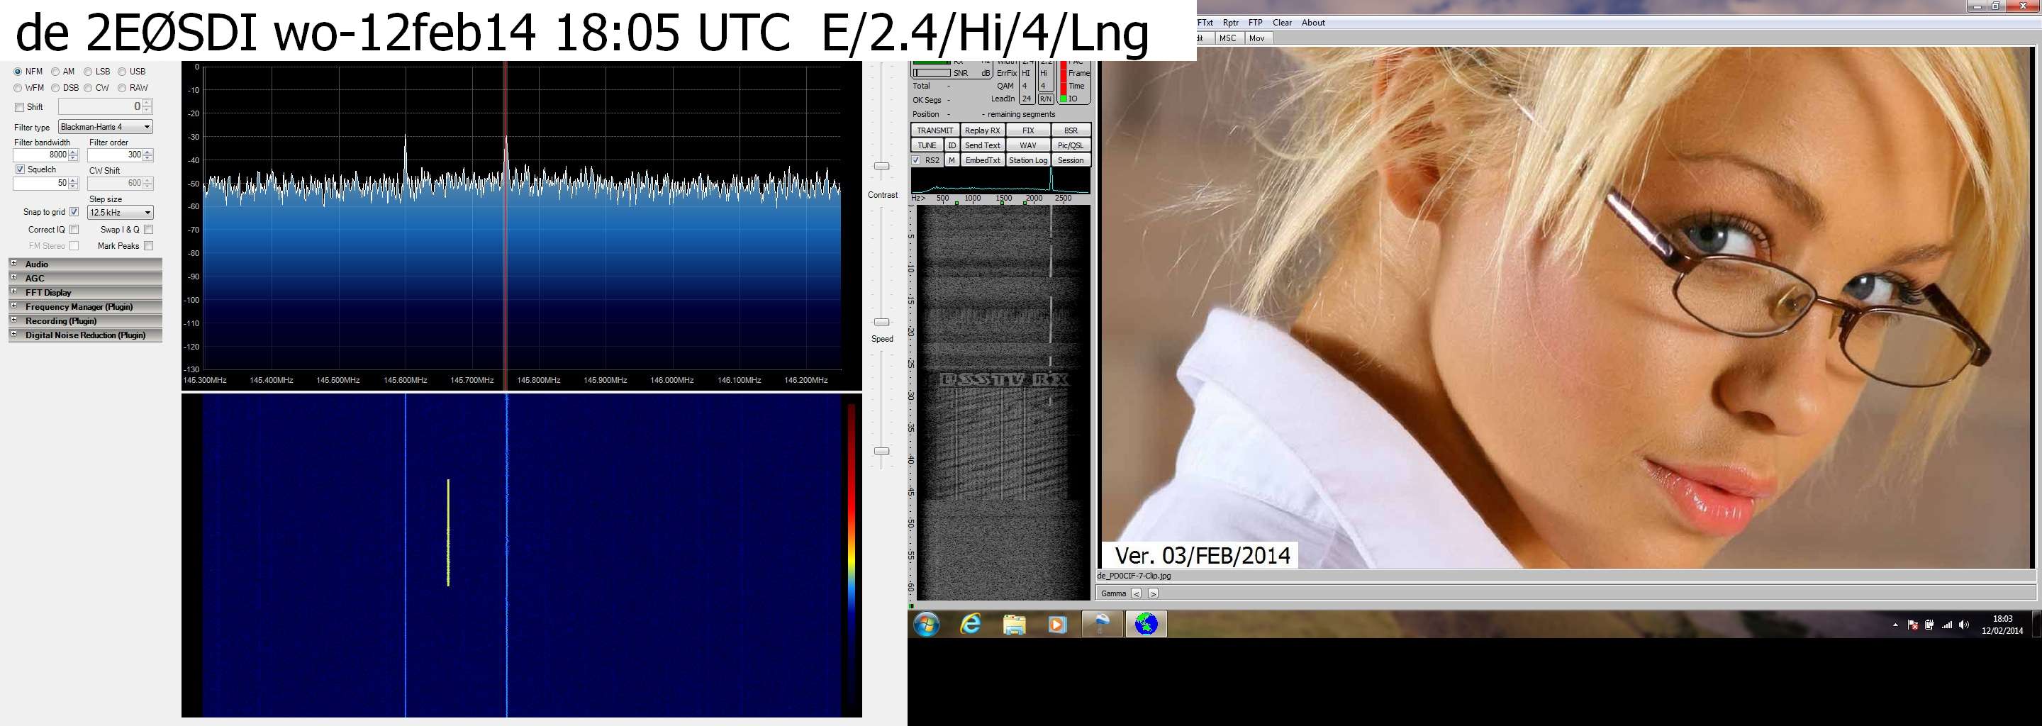Screen dimensions: 2042x726
Task: Click the Replay RX button
Action: [x=983, y=130]
